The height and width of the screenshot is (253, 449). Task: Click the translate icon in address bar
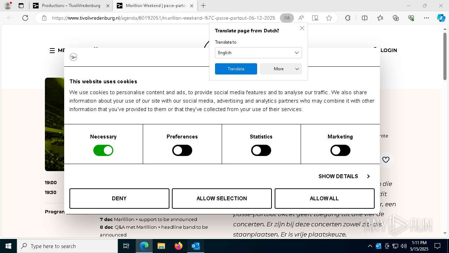coord(287,18)
